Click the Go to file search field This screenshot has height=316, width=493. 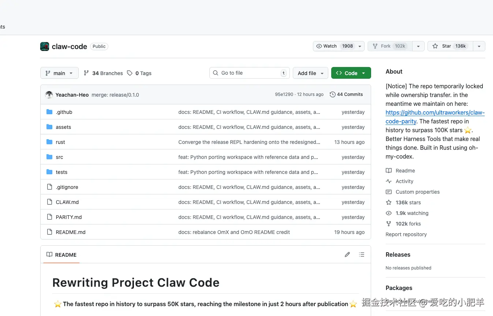pos(250,73)
